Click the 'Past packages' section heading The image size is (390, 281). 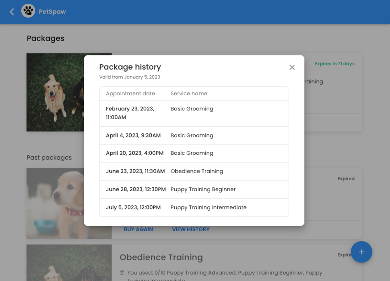point(49,158)
